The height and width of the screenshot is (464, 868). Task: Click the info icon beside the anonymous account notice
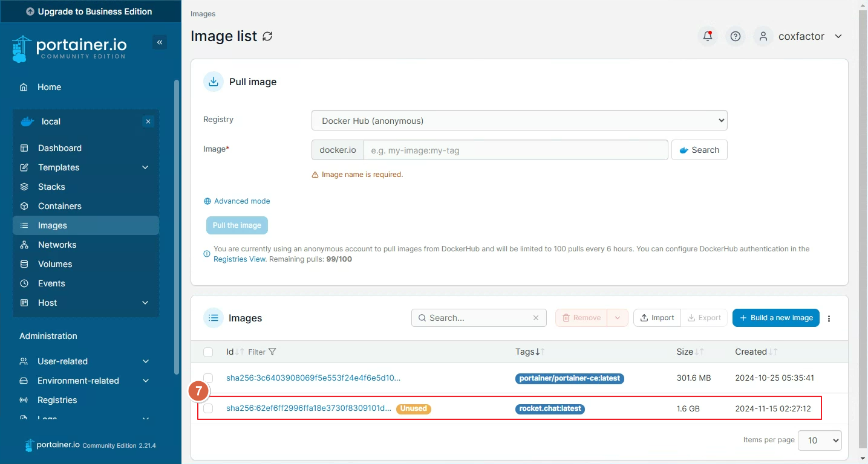(x=207, y=254)
